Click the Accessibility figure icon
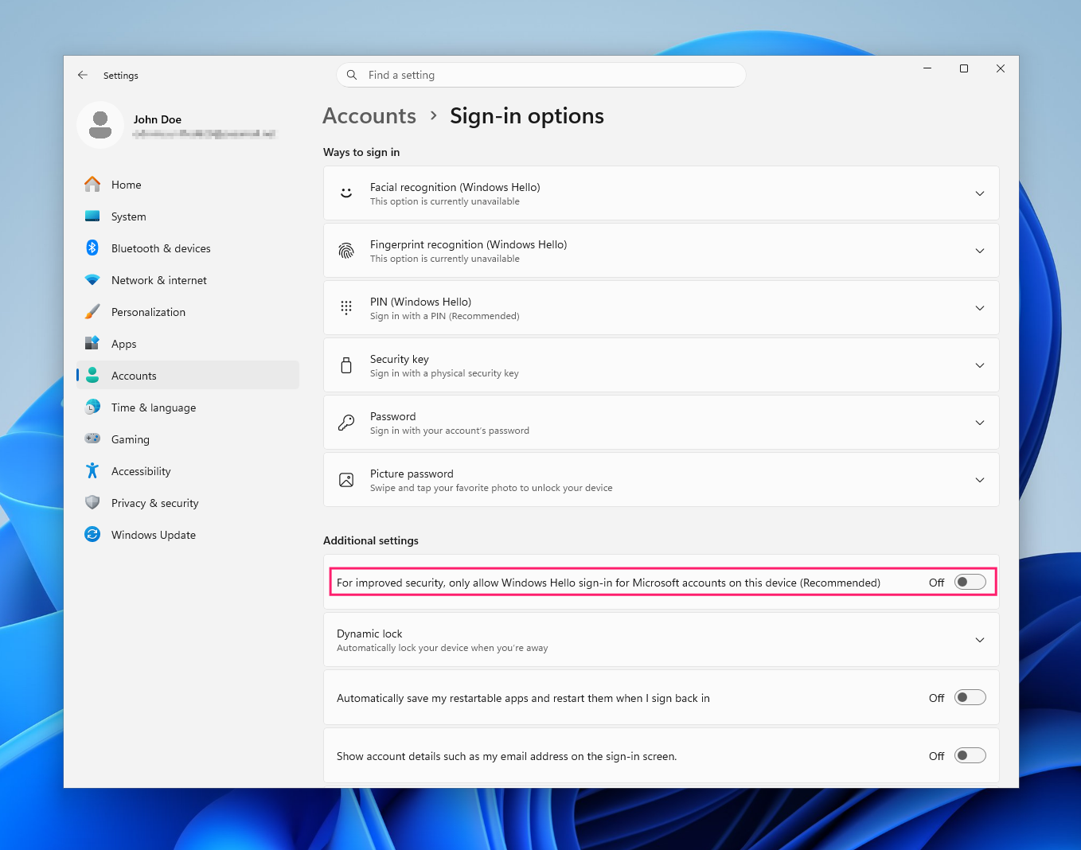Viewport: 1081px width, 850px height. click(x=92, y=471)
